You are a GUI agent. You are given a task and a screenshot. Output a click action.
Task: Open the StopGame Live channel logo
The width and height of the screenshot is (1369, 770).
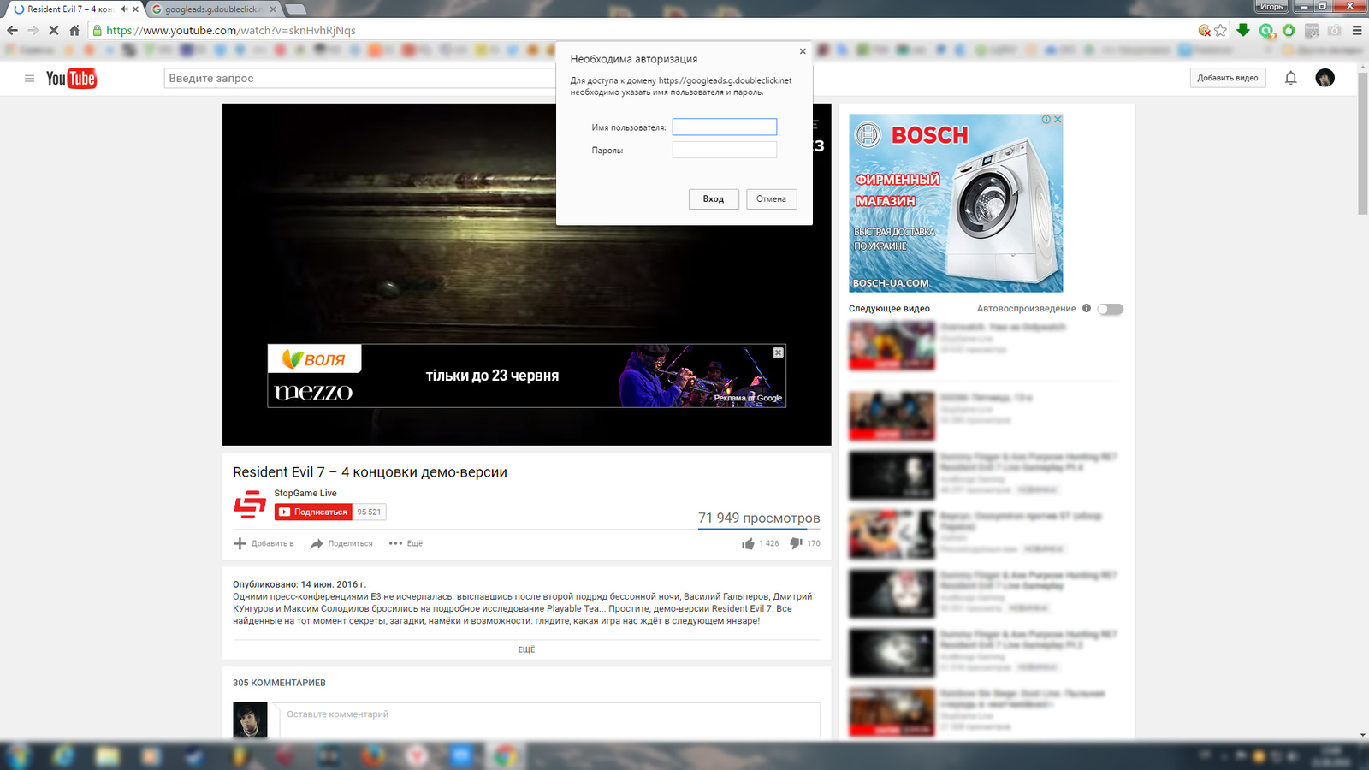click(x=250, y=505)
